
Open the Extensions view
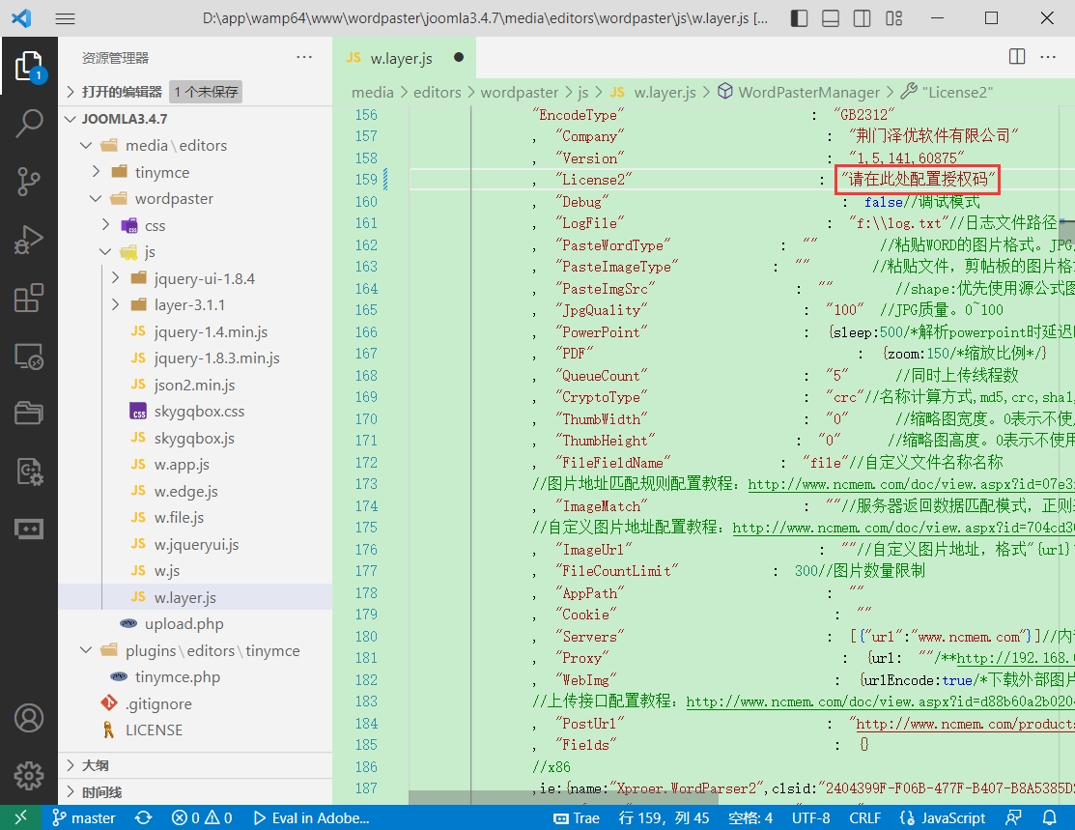(29, 298)
